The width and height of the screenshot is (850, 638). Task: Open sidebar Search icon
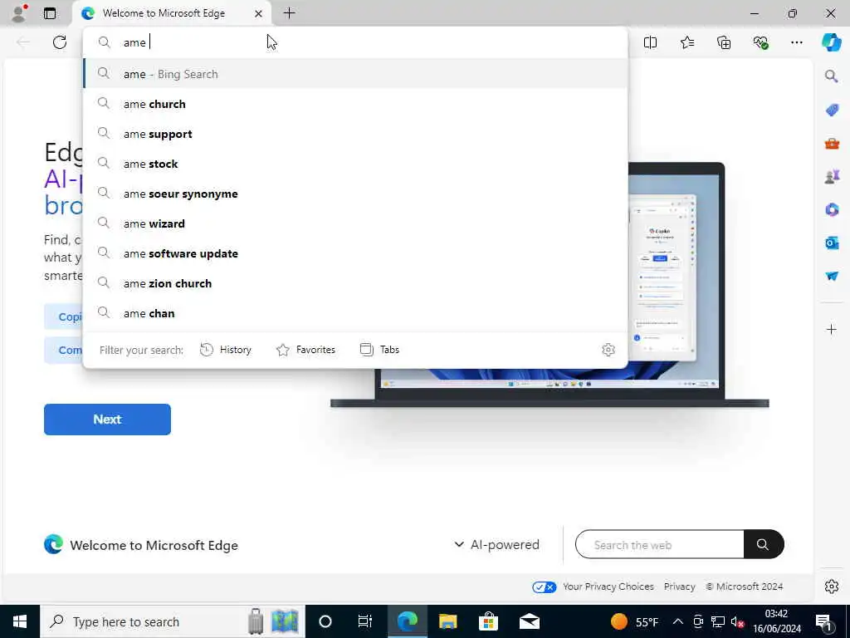coord(832,76)
